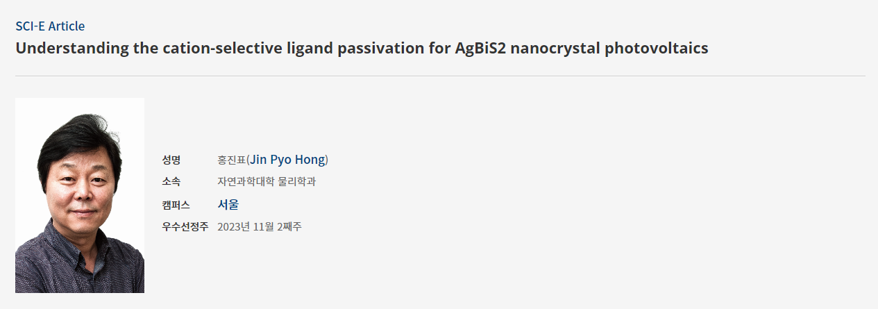Click the horizontal divider below the title
878x309 pixels.
pos(440,76)
